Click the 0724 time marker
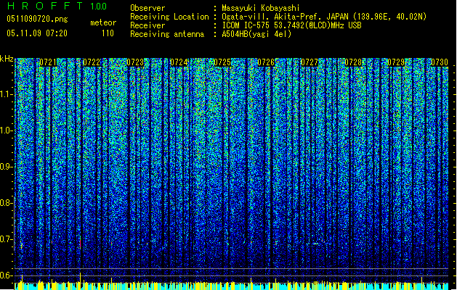The image size is (457, 290). (x=179, y=62)
